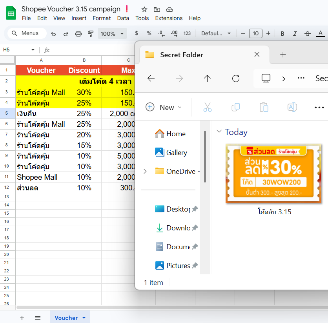The height and width of the screenshot is (323, 328).
Task: Open the name box dropdown arrow
Action: 33,50
